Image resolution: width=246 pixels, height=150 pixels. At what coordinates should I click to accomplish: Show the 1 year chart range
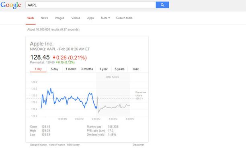click(x=103, y=69)
